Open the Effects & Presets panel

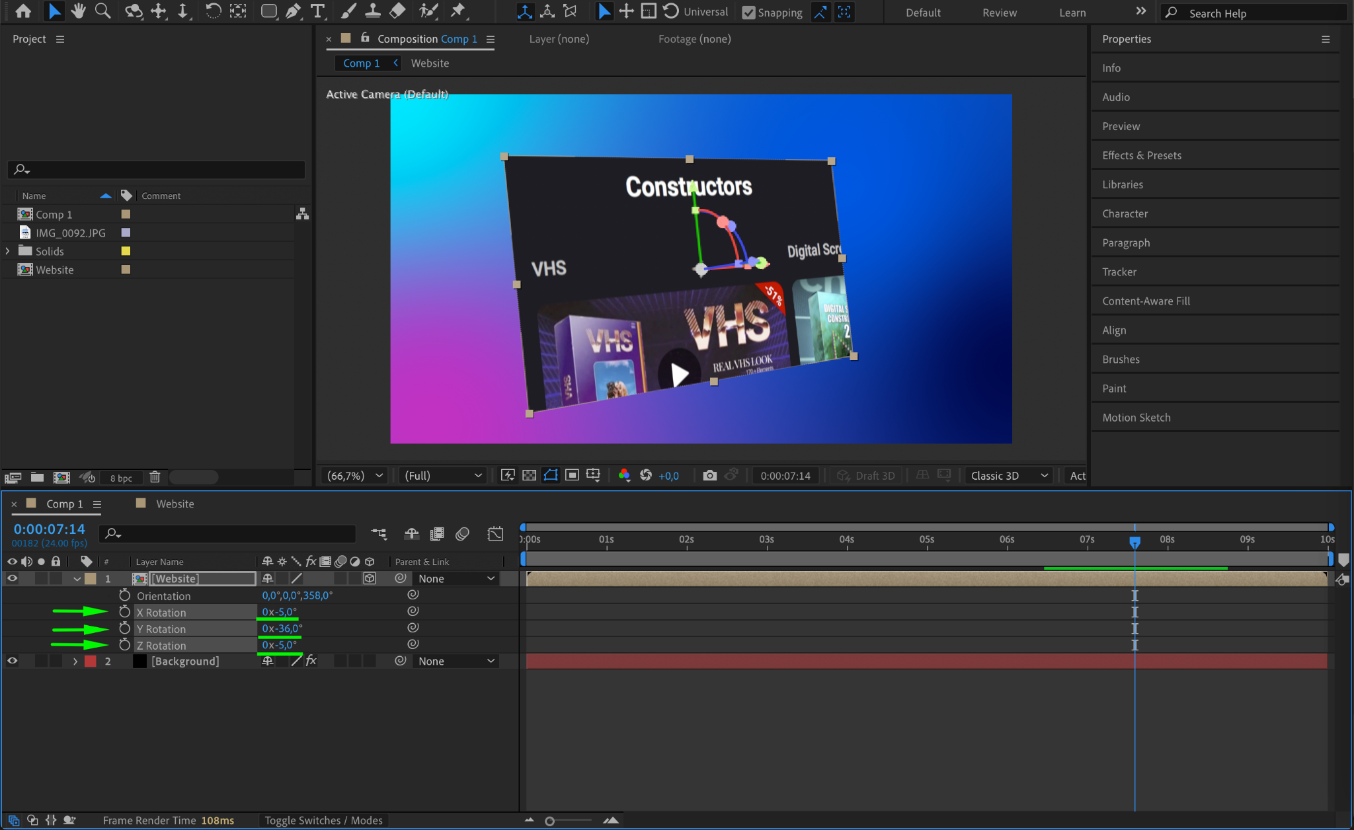(x=1141, y=155)
